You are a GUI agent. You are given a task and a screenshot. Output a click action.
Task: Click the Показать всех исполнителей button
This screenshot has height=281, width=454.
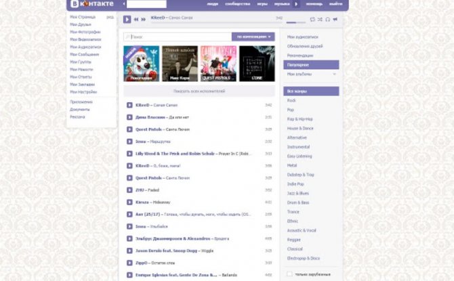pyautogui.click(x=199, y=91)
